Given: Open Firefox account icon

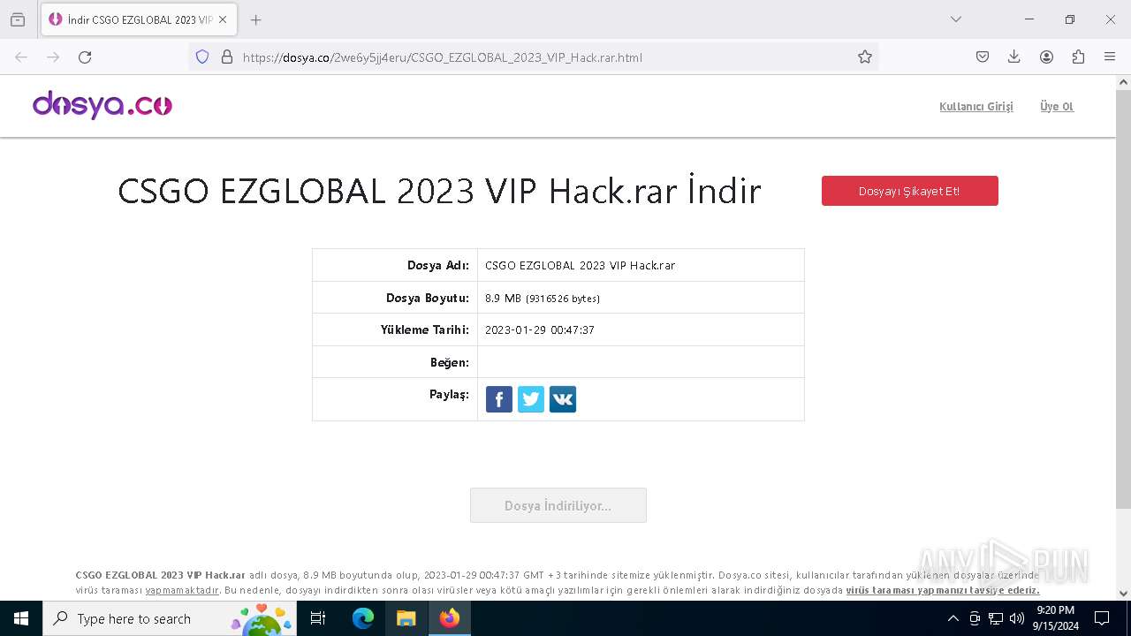Looking at the screenshot, I should click(1046, 57).
